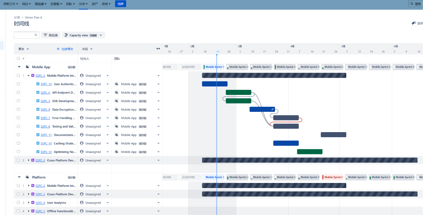Select the gray SSPC-11 timeline bar
The height and width of the screenshot is (215, 423).
tap(333, 135)
